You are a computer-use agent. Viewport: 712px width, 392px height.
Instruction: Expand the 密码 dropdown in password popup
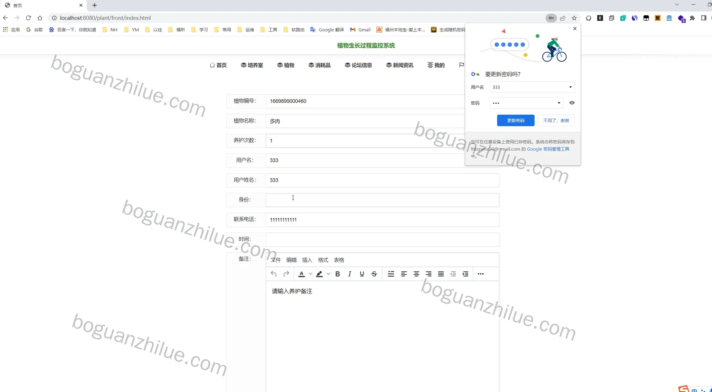tap(559, 103)
